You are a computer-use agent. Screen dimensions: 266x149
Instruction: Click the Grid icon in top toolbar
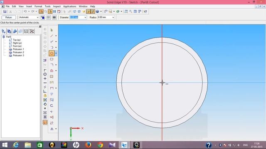54,12
